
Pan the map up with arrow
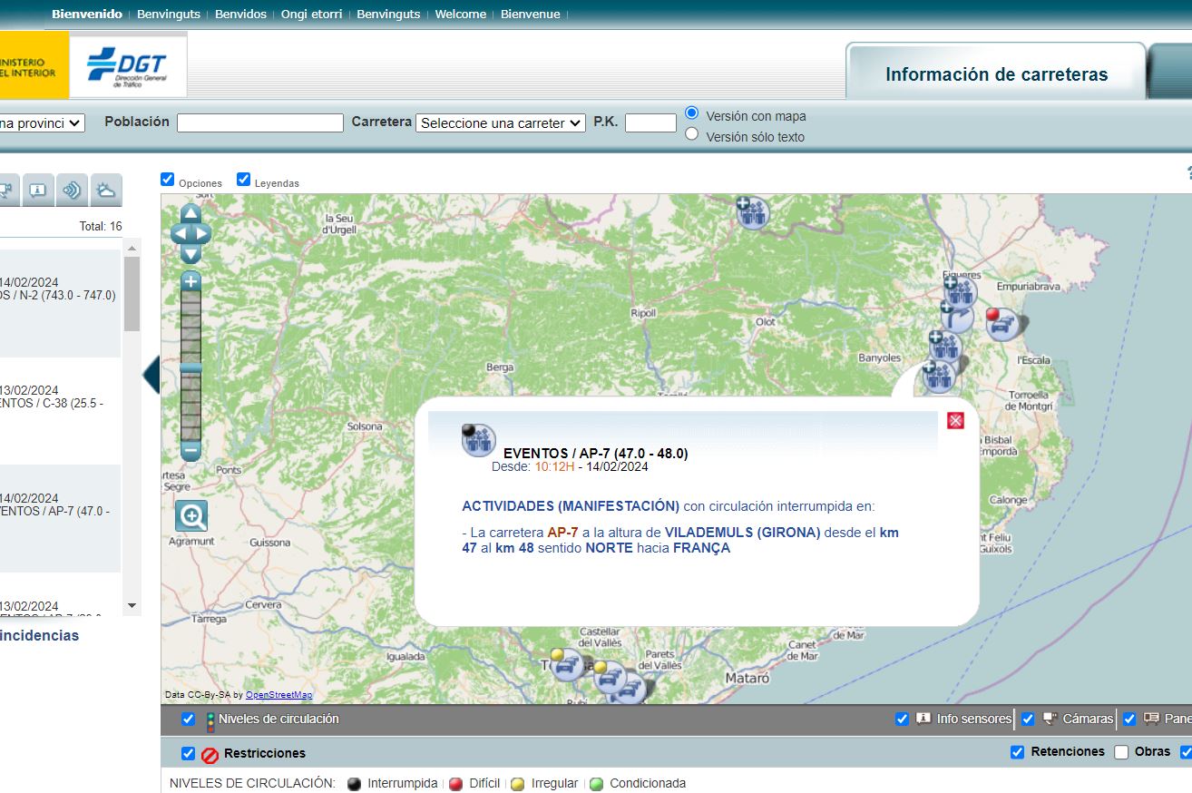pos(191,214)
